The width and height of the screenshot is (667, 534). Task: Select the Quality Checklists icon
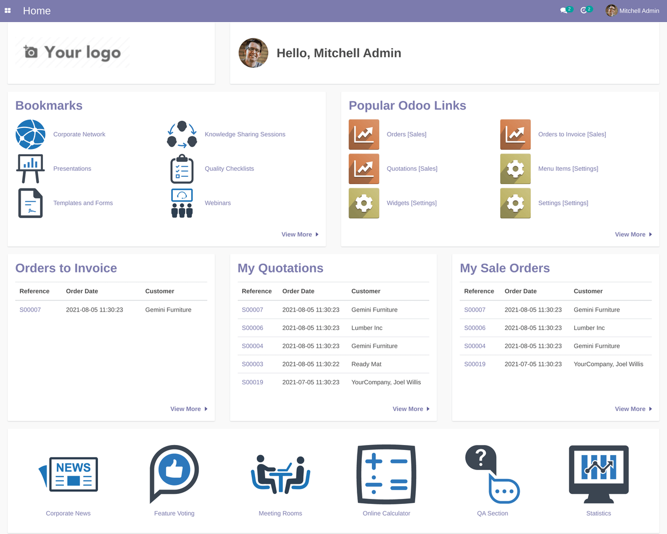[x=182, y=169]
